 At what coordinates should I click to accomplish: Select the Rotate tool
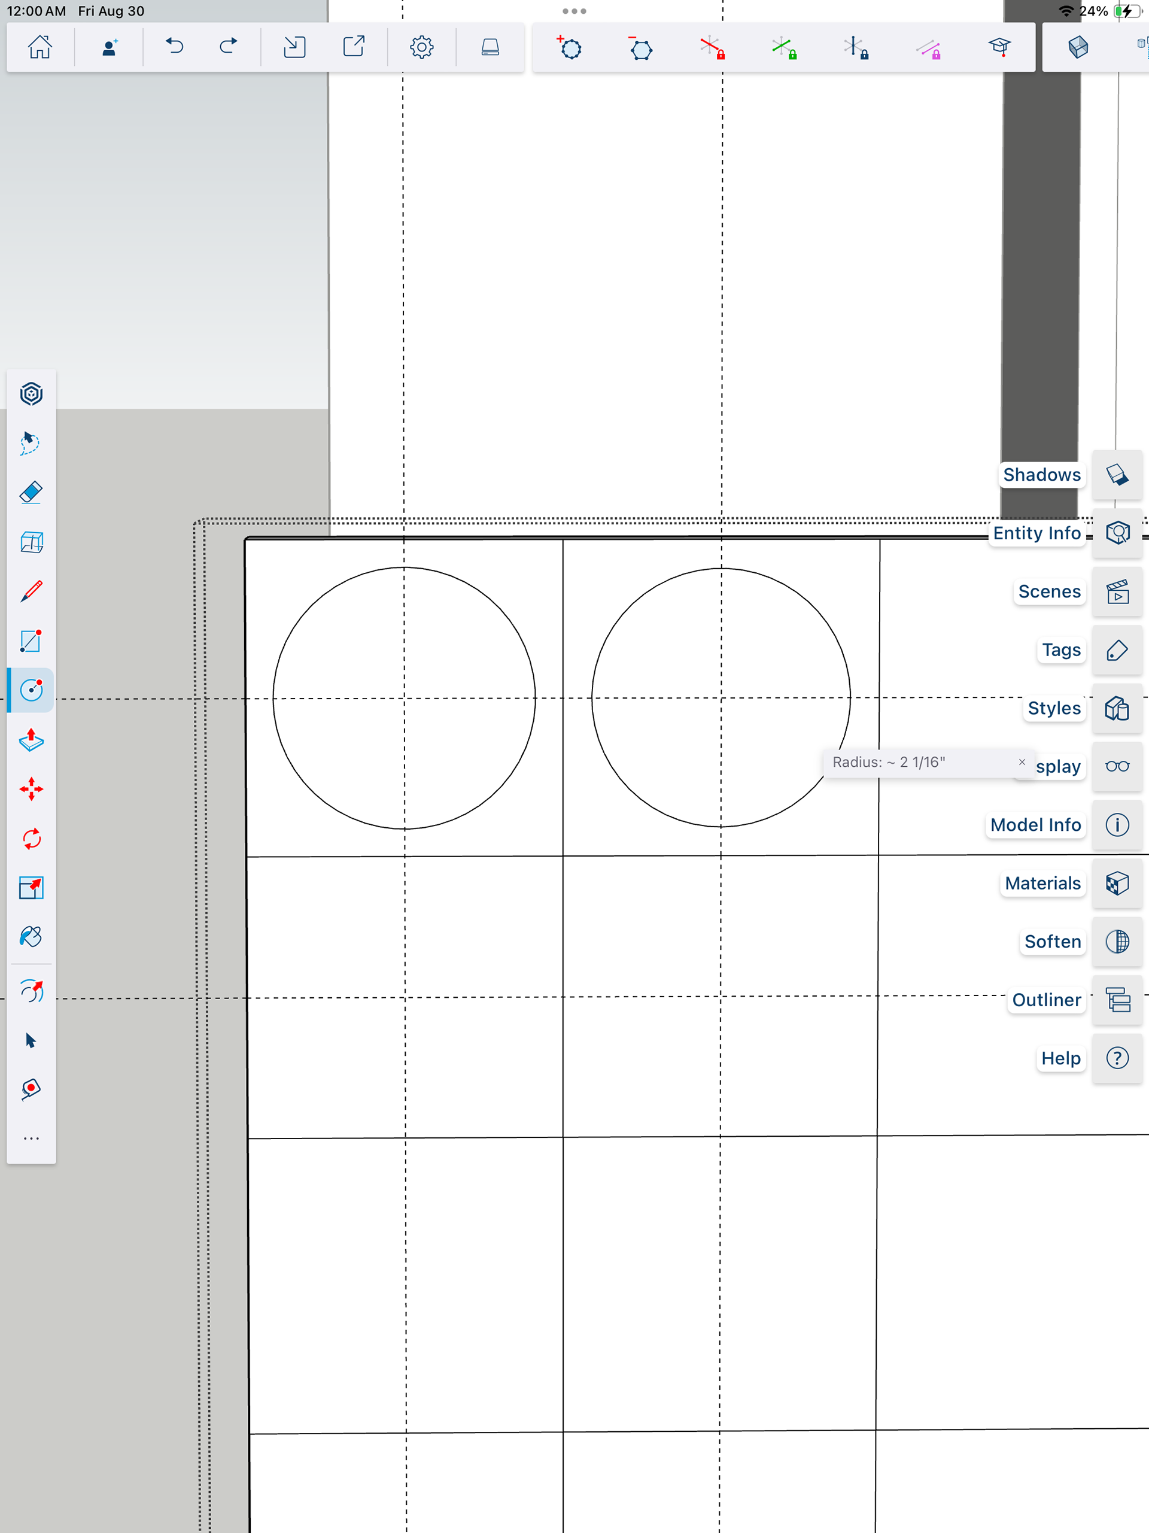(31, 839)
